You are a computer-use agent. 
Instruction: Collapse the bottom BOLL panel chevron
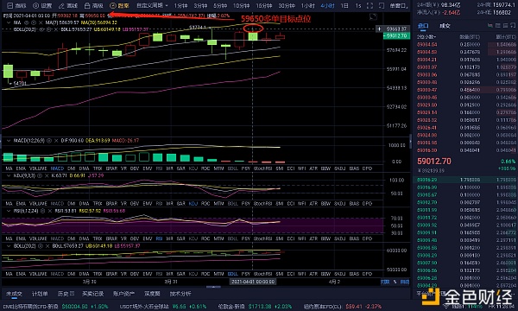click(9, 246)
